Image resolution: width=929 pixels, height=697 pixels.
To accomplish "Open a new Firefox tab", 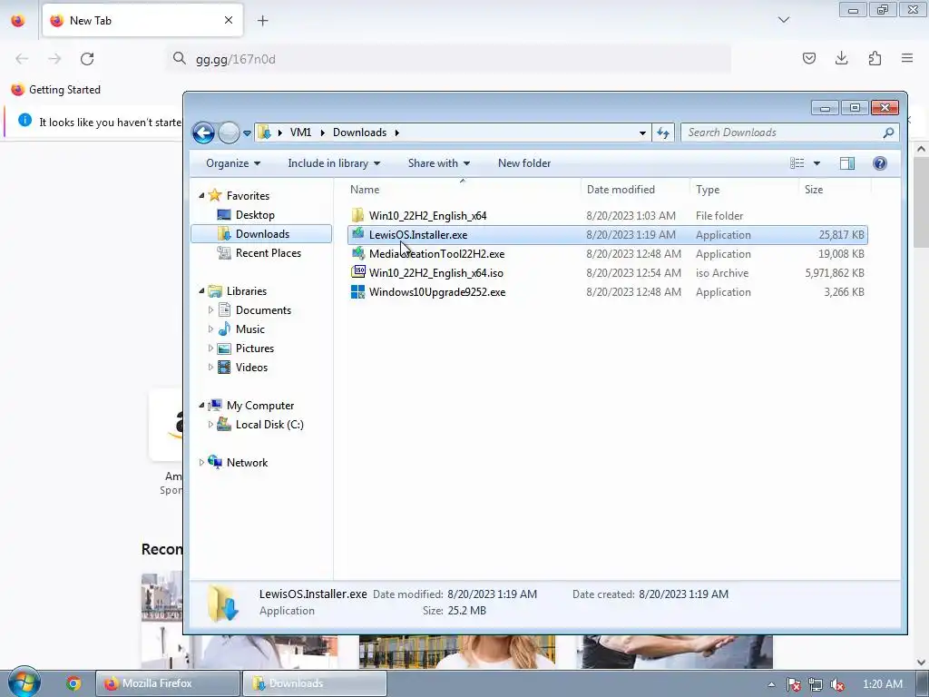I will [x=262, y=21].
